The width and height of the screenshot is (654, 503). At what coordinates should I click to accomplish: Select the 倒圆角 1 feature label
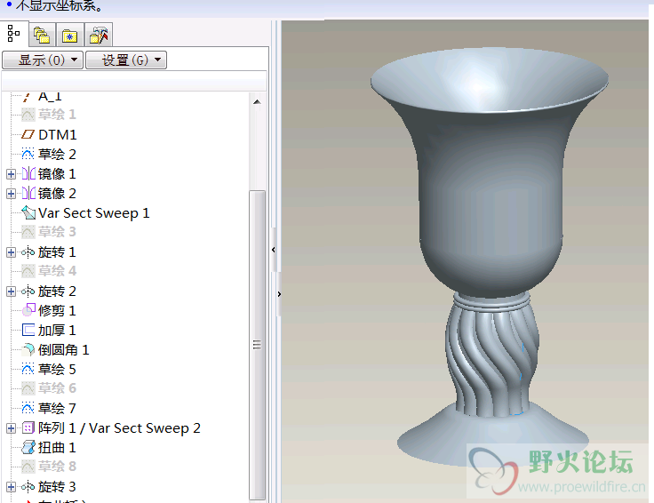(x=64, y=350)
